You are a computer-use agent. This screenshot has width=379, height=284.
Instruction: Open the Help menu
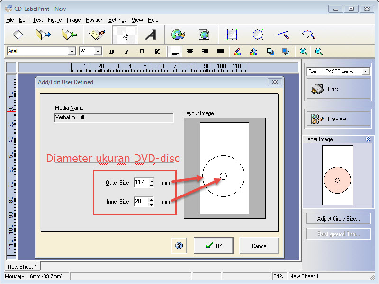153,20
